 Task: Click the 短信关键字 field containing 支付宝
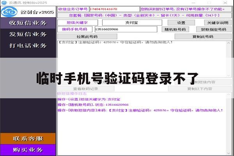click(132, 23)
